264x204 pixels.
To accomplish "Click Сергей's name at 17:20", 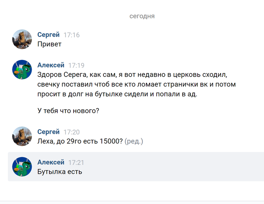I will pyautogui.click(x=48, y=132).
